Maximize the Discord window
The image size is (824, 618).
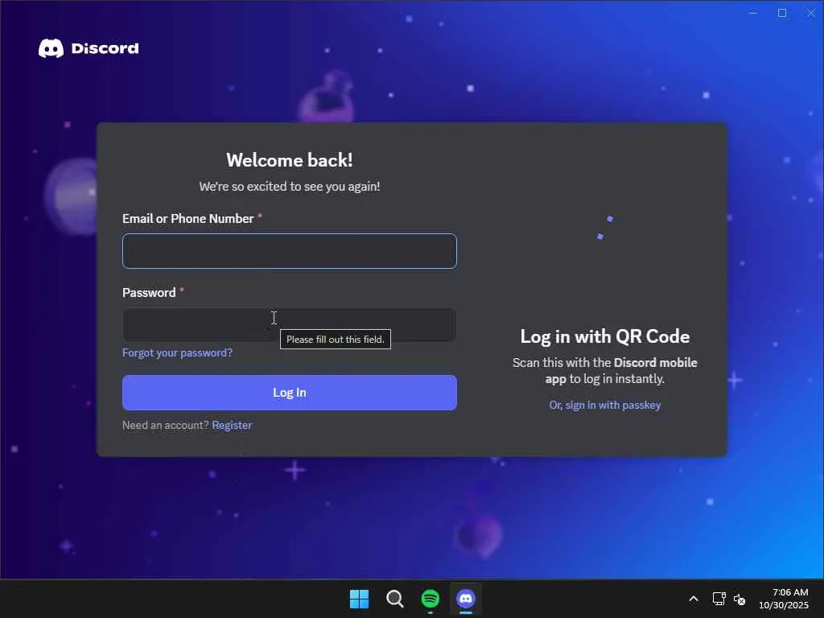click(x=782, y=13)
